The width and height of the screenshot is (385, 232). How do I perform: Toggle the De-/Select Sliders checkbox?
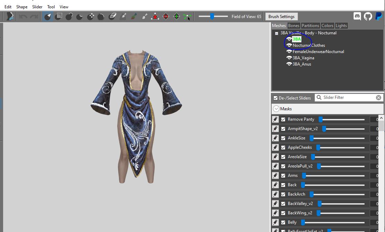click(275, 98)
